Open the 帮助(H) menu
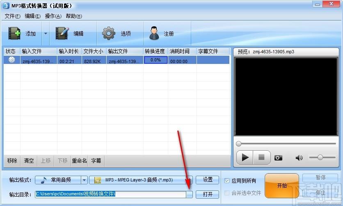This screenshot has height=206, width=343. [74, 16]
